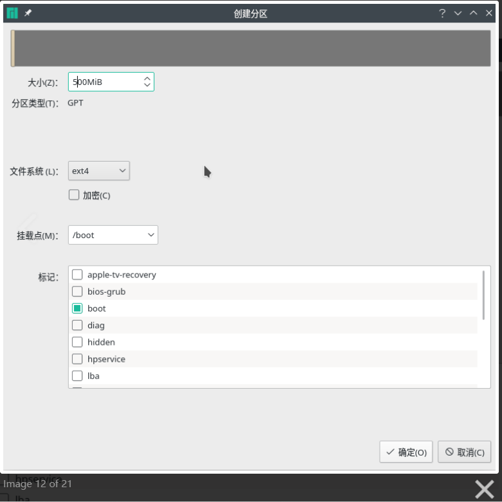Viewport: 502px width, 502px height.
Task: Expand the /boot mount point dropdown
Action: pyautogui.click(x=113, y=235)
